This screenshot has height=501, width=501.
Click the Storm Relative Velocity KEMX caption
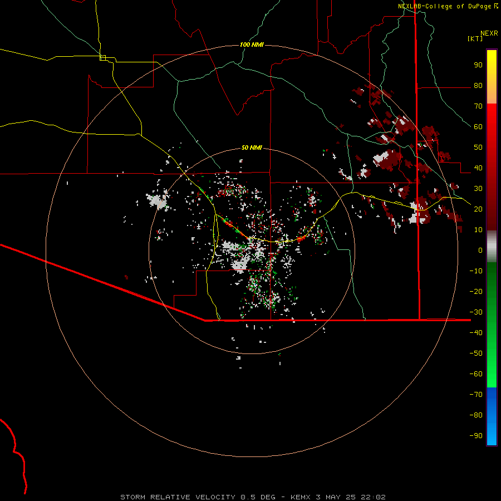(253, 497)
